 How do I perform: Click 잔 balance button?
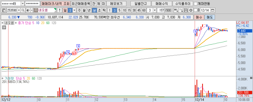[x=94, y=4]
